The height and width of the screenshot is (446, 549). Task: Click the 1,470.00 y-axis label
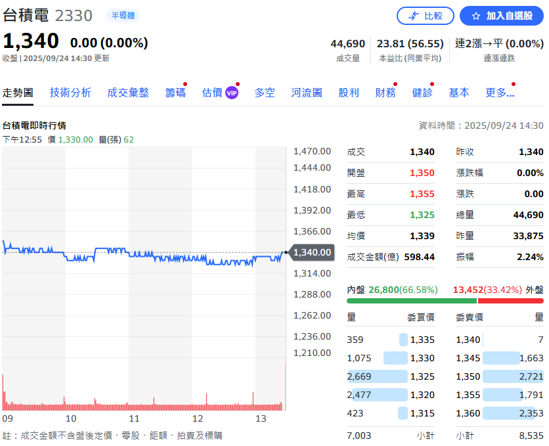click(x=312, y=151)
